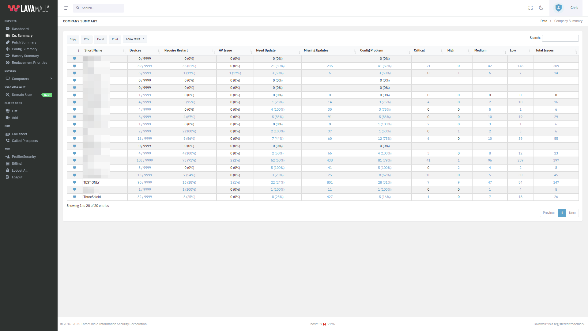Click the Billing icon

click(8, 163)
